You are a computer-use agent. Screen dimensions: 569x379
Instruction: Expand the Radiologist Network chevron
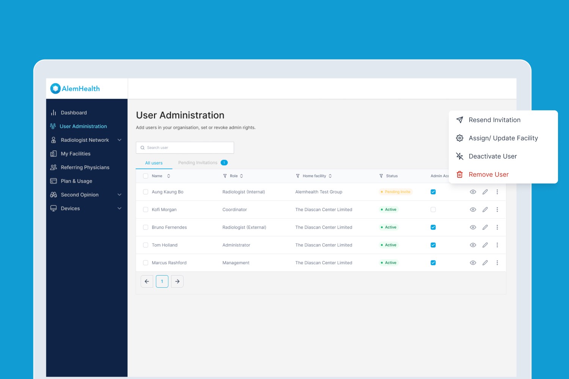119,140
